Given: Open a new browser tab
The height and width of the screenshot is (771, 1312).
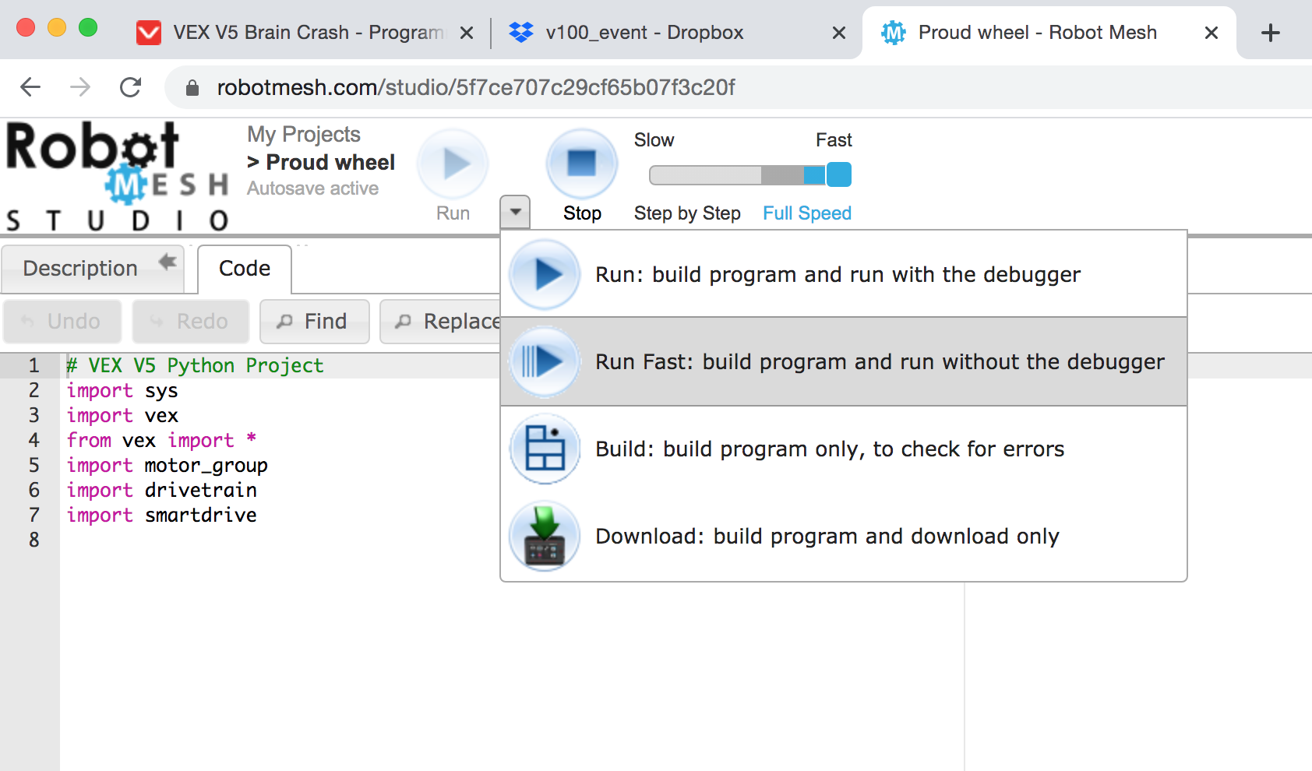Looking at the screenshot, I should 1271,32.
